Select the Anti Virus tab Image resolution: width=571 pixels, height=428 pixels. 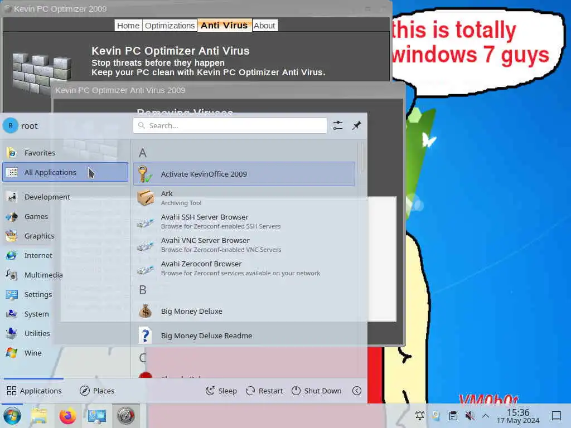tap(224, 26)
